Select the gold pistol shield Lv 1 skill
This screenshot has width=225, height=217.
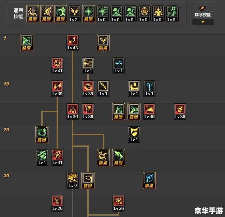click(x=134, y=135)
